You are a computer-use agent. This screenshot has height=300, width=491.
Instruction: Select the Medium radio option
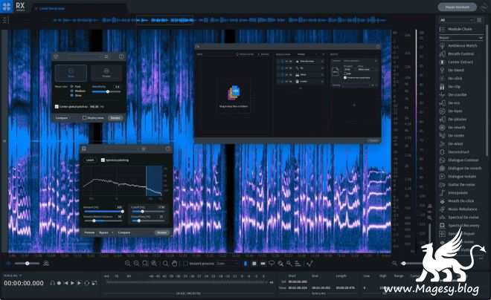click(71, 91)
